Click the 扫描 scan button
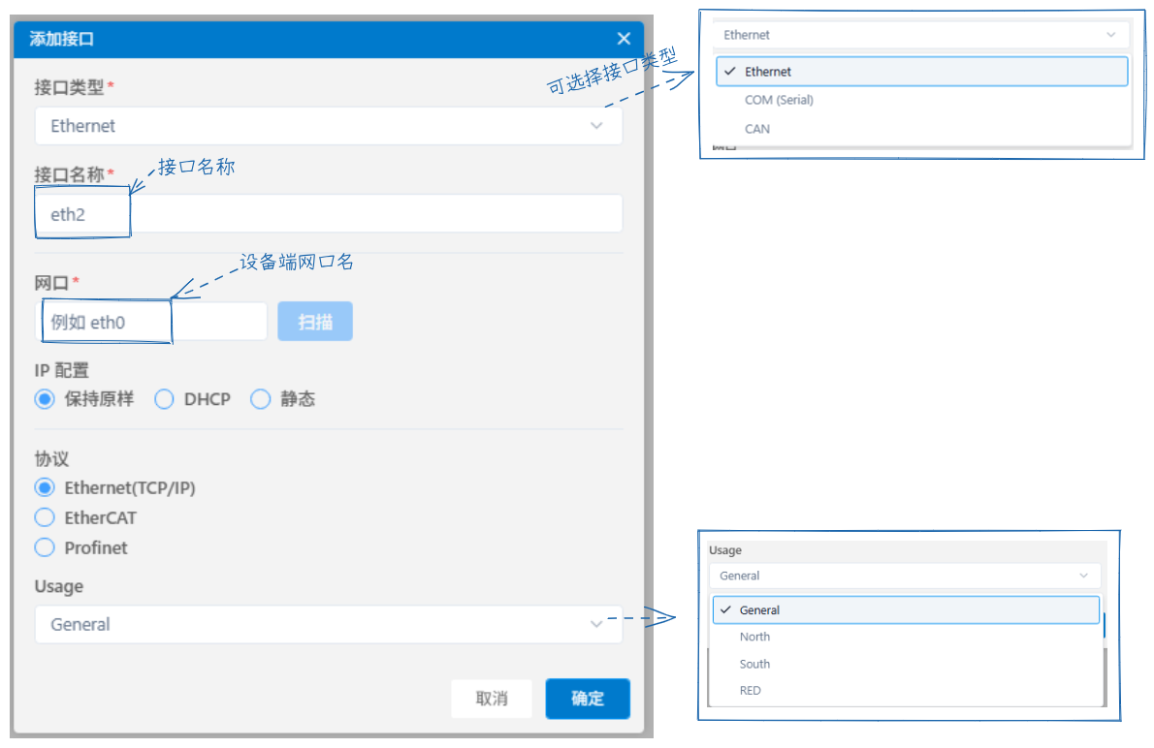 315,322
